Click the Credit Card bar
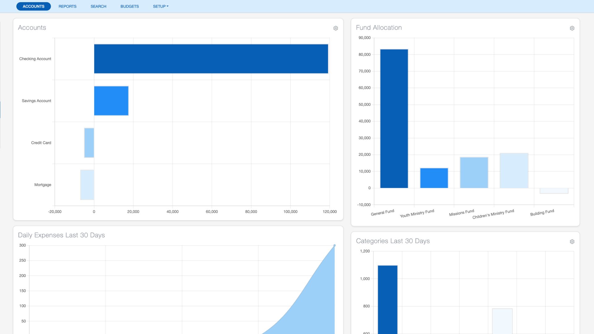 pos(89,143)
